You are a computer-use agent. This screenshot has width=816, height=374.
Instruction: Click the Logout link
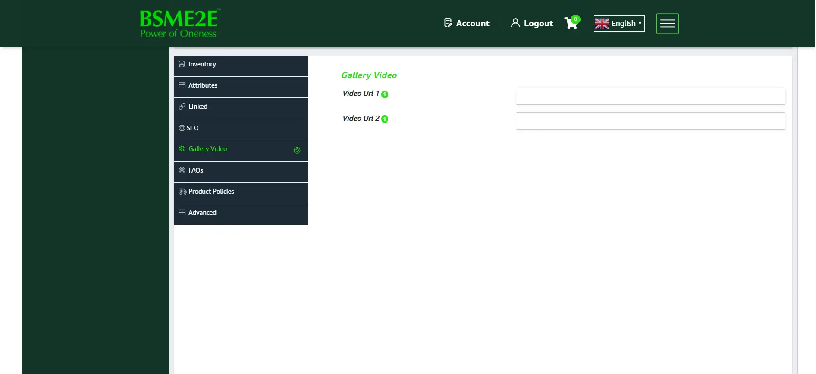[x=532, y=23]
